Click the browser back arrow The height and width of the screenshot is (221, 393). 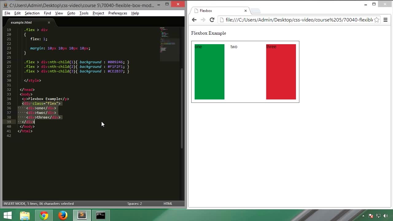[194, 20]
